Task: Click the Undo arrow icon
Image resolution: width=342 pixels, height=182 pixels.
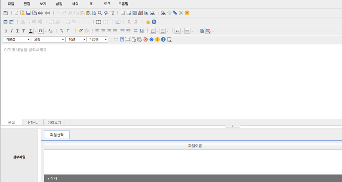Action: tap(58, 13)
